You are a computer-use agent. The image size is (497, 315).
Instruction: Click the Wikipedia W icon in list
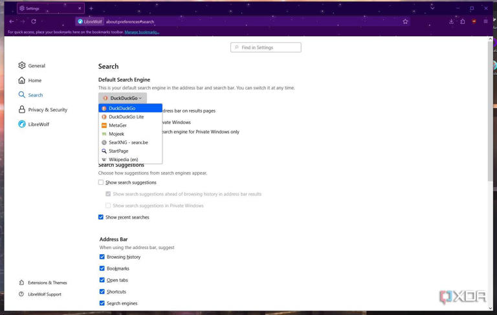pyautogui.click(x=104, y=159)
